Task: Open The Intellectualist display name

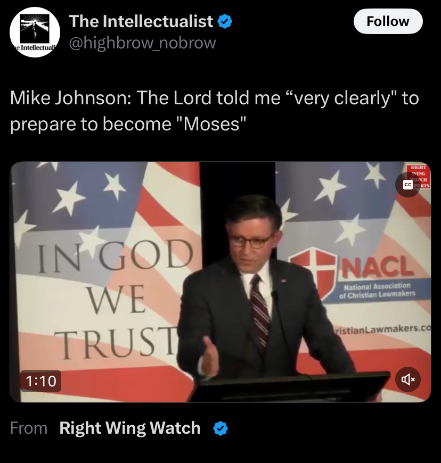Action: click(x=141, y=21)
